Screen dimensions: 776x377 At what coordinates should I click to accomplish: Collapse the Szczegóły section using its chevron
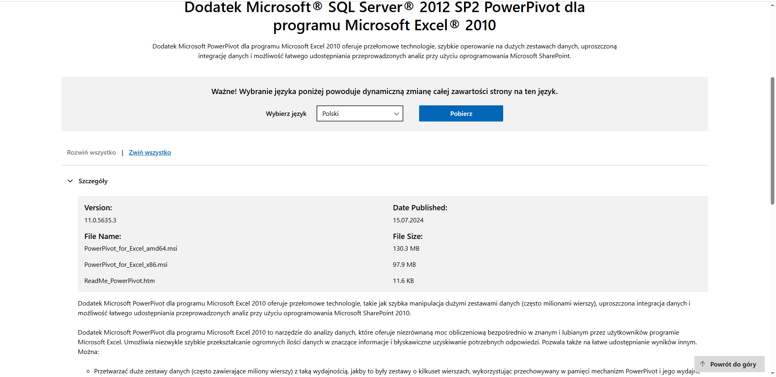click(x=70, y=181)
